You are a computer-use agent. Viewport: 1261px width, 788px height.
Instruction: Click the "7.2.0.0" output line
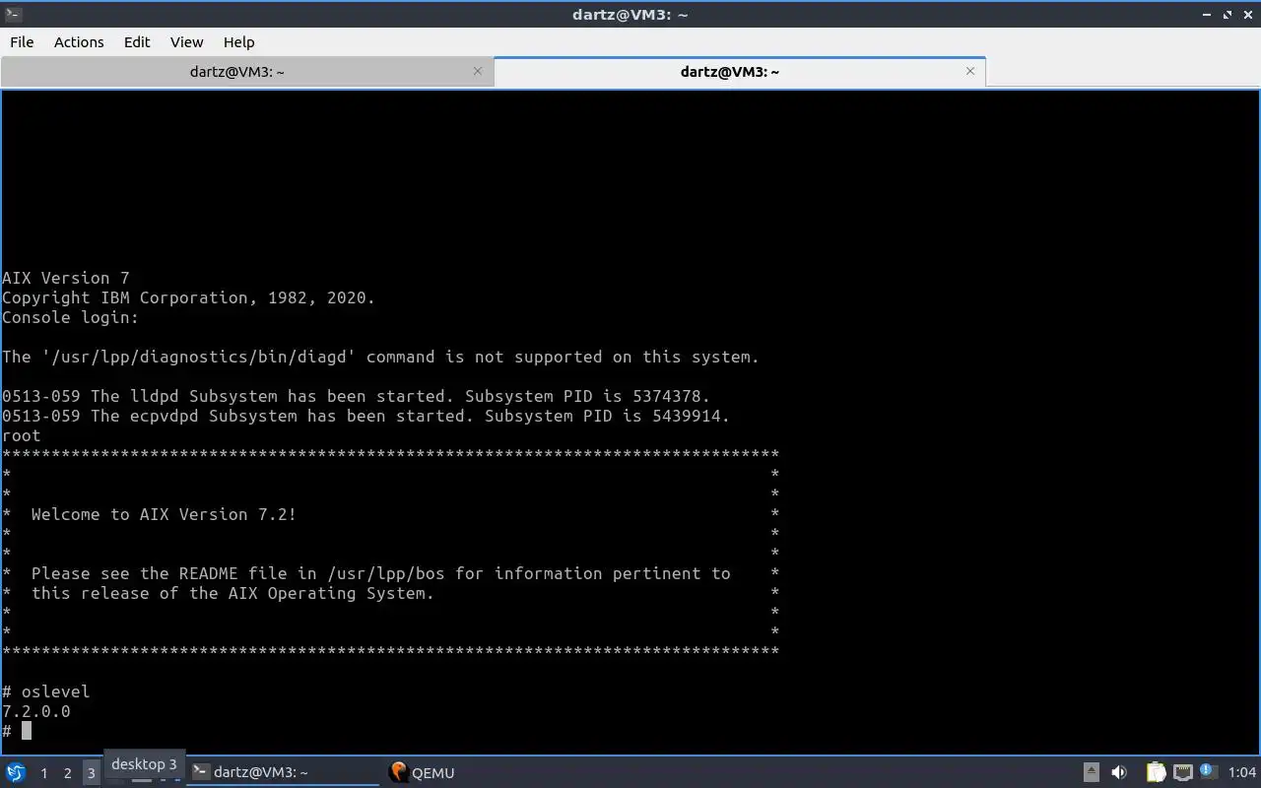(x=36, y=711)
